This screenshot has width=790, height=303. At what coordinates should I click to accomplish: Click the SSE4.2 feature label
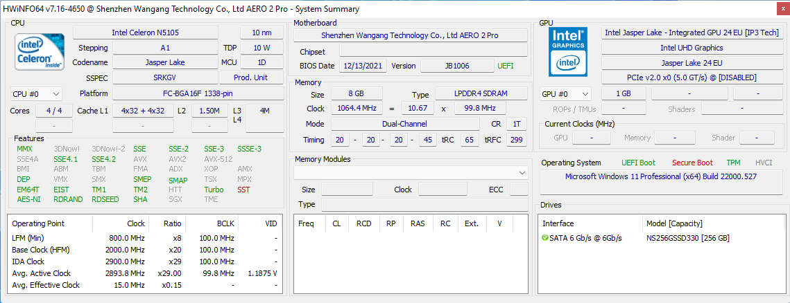click(x=104, y=159)
